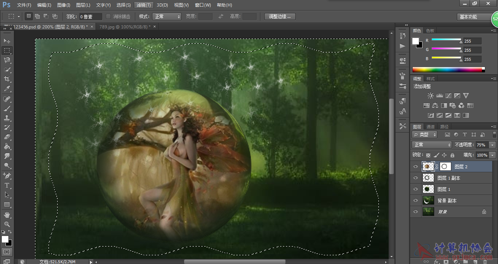Screen dimensions: 498x264
Task: Select the Hand tool
Action: tap(7, 215)
